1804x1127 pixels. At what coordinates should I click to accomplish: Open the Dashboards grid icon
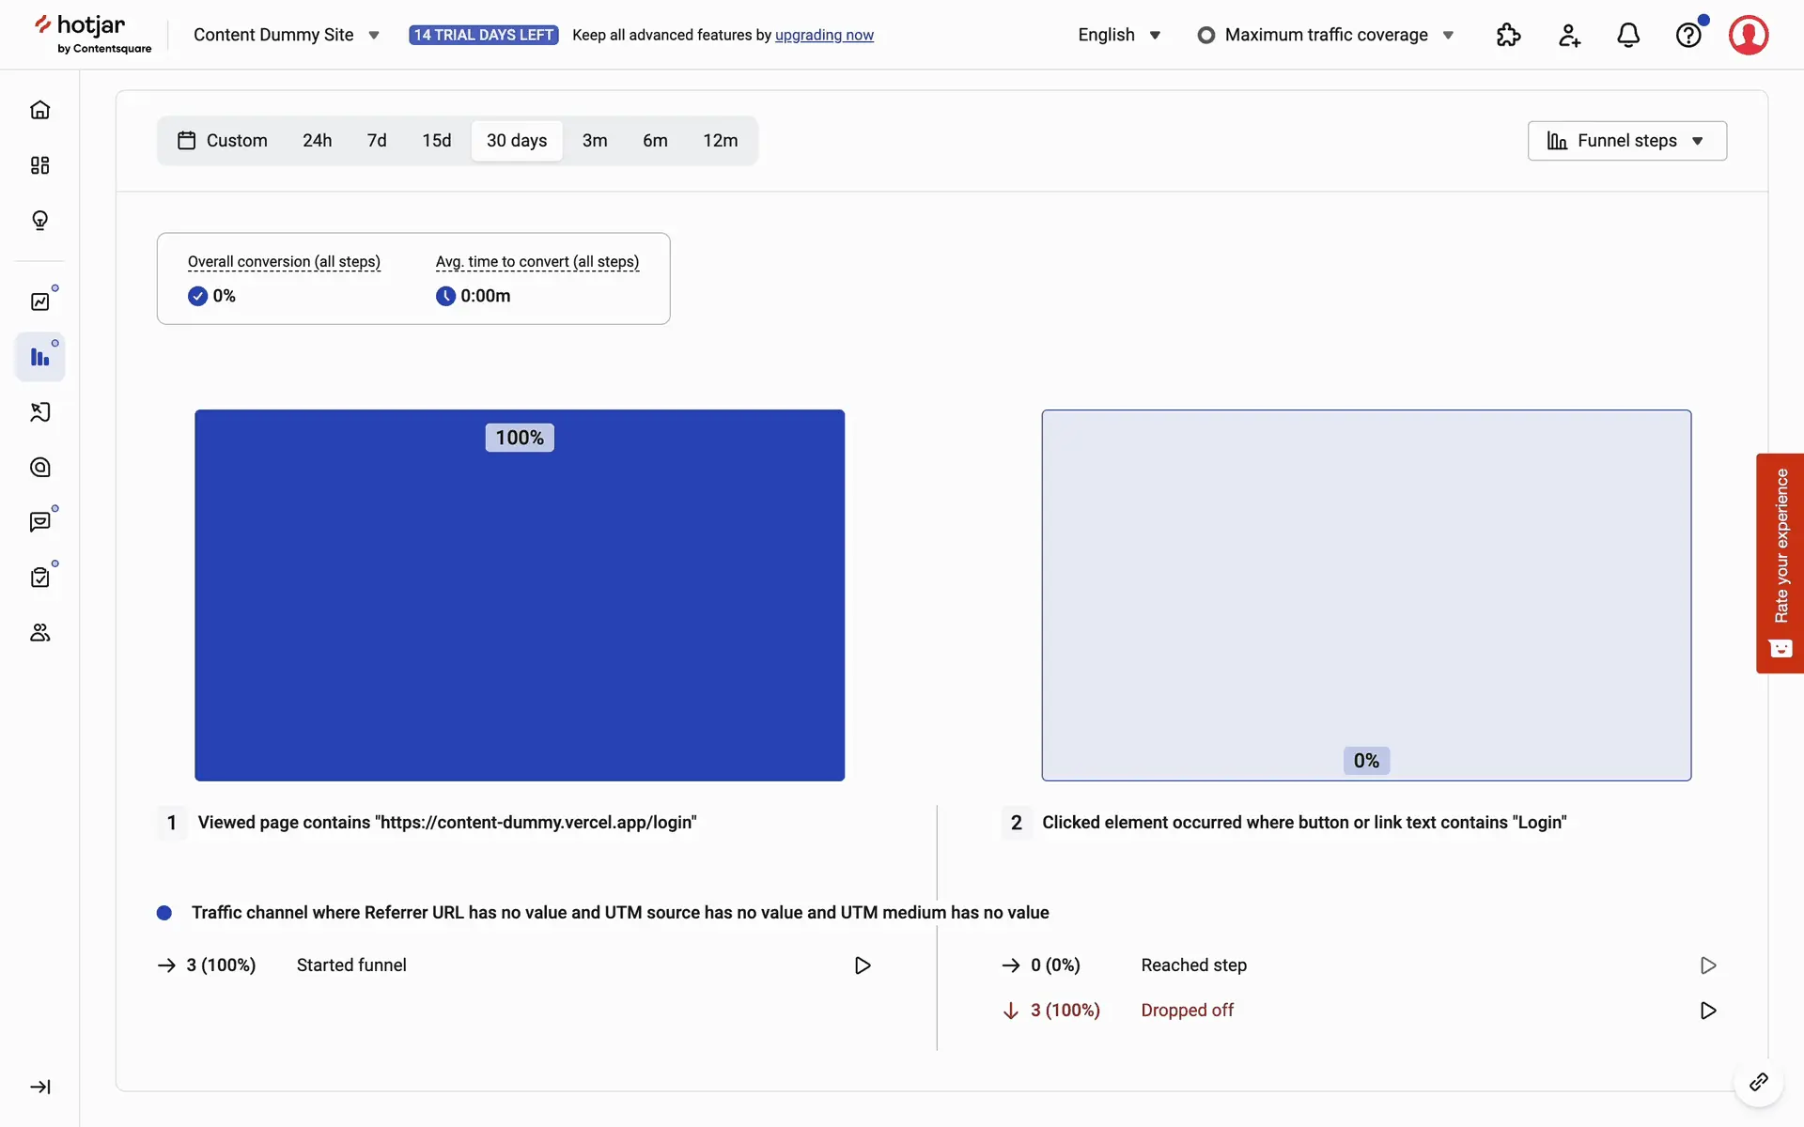click(x=39, y=165)
